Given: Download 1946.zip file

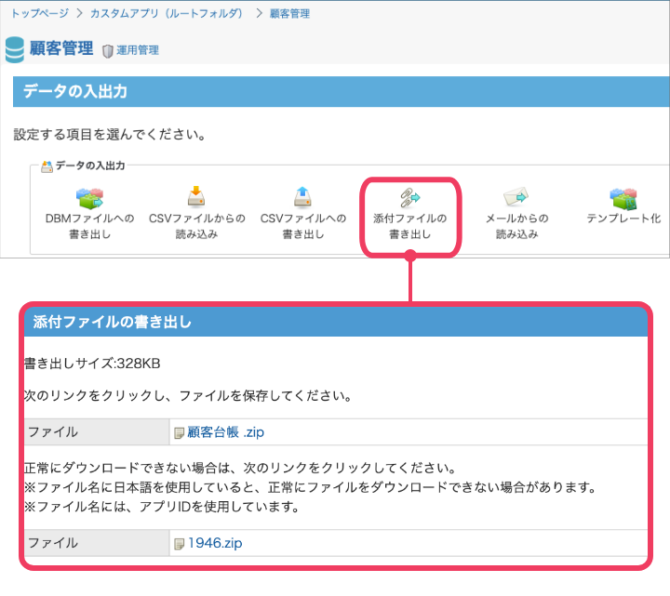Looking at the screenshot, I should click(x=215, y=543).
